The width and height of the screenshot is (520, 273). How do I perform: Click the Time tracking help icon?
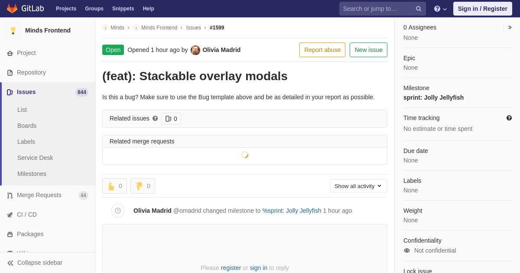coord(509,118)
